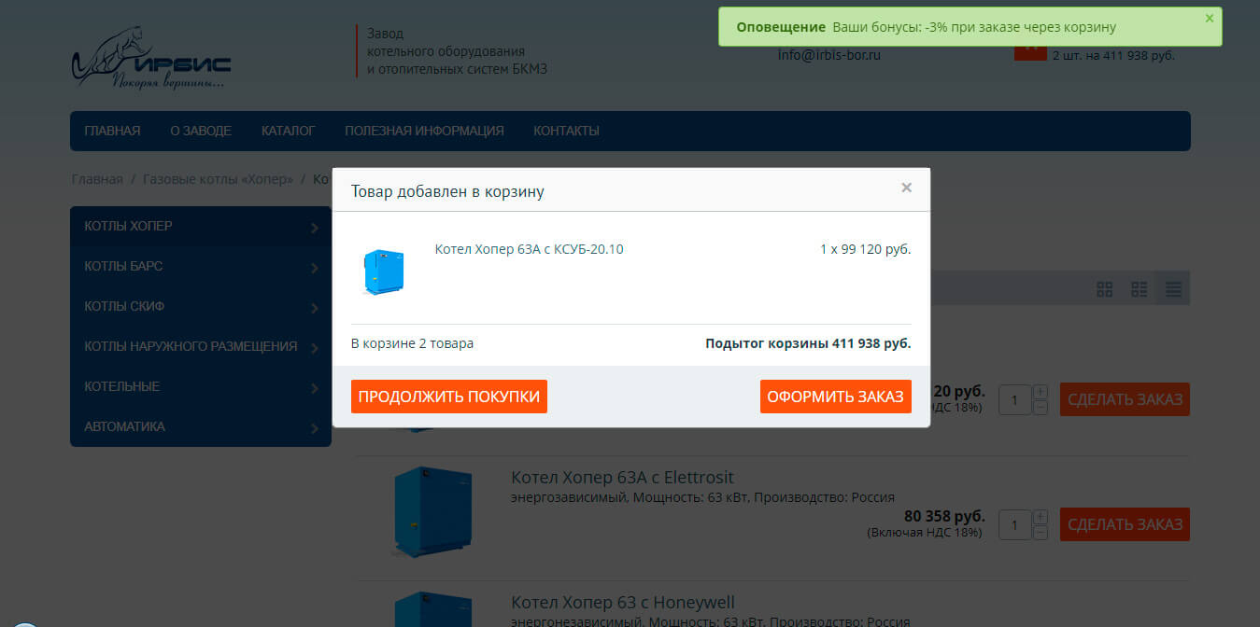This screenshot has height=627, width=1260.
Task: Decrease quantity for Хопер 63А с Elettrosit
Action: click(x=1041, y=532)
